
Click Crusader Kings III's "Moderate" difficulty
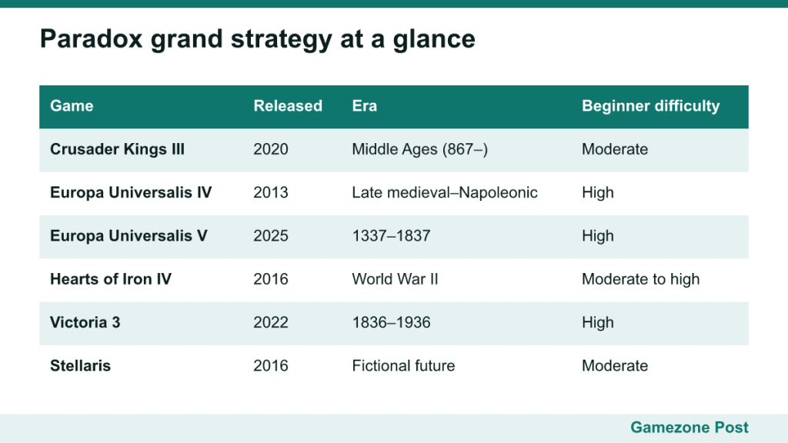tap(615, 149)
